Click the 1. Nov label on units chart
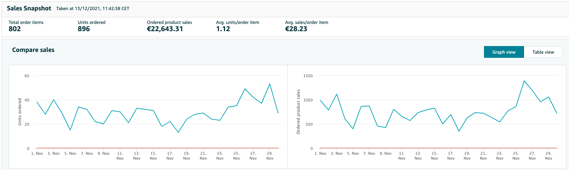This screenshot has height=170, width=569. coord(37,153)
